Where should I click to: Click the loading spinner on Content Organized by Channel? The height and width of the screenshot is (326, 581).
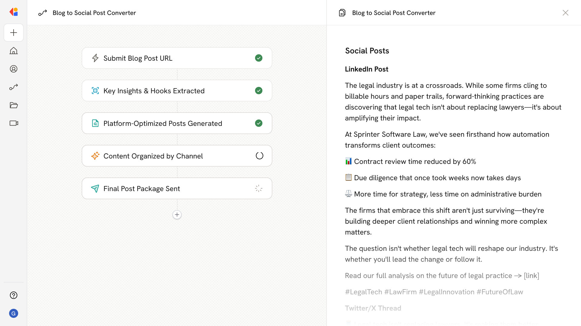click(259, 156)
